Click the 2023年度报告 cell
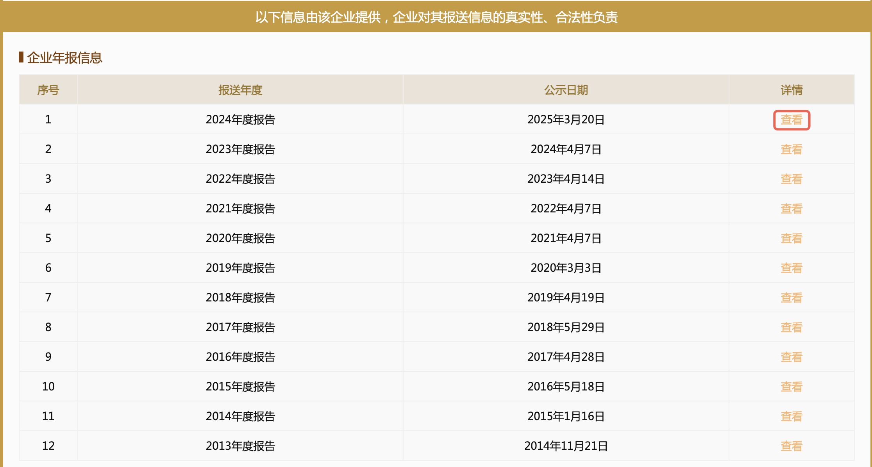This screenshot has height=467, width=872. tap(240, 149)
